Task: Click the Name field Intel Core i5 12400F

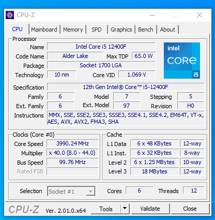Action: [101, 47]
